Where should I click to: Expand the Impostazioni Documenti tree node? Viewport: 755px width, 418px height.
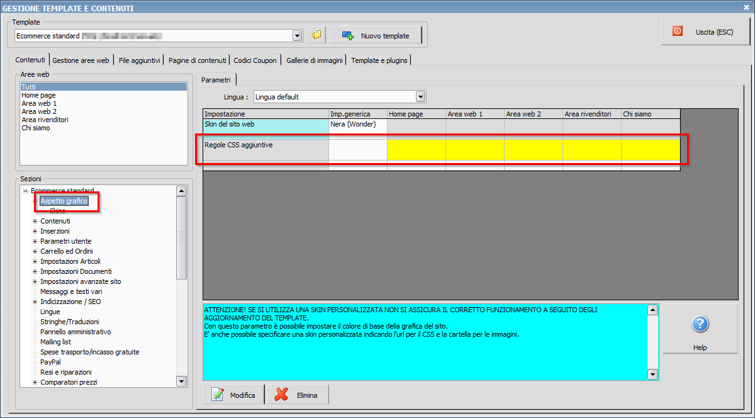pyautogui.click(x=35, y=271)
